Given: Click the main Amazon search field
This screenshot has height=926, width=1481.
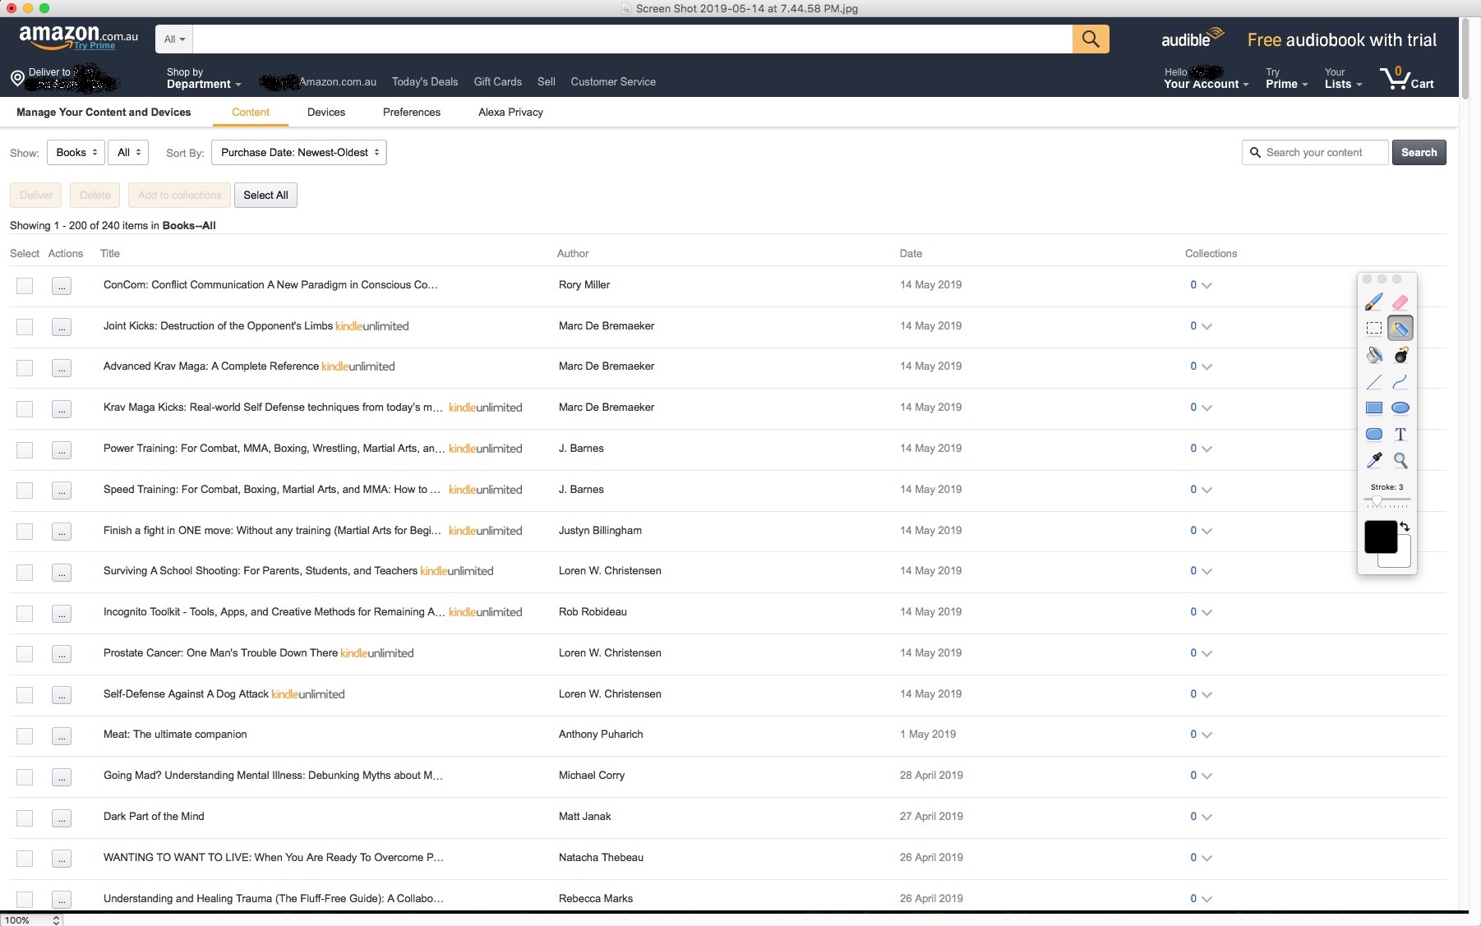Looking at the screenshot, I should pyautogui.click(x=633, y=39).
